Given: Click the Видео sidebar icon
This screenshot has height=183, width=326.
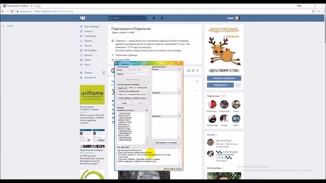Looking at the screenshot, I should point(81,60).
